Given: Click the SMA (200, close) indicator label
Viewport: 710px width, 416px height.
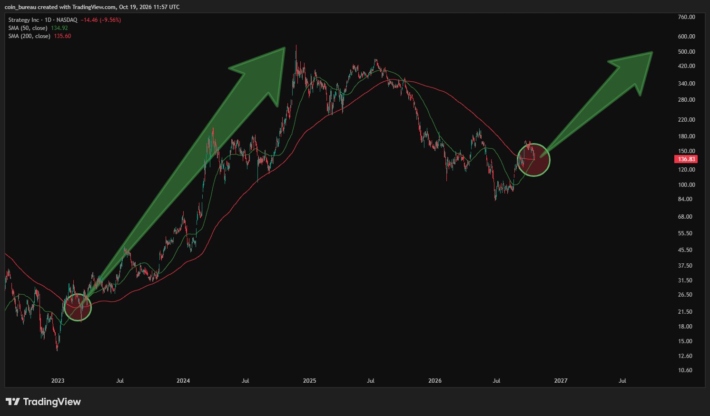Looking at the screenshot, I should 30,36.
